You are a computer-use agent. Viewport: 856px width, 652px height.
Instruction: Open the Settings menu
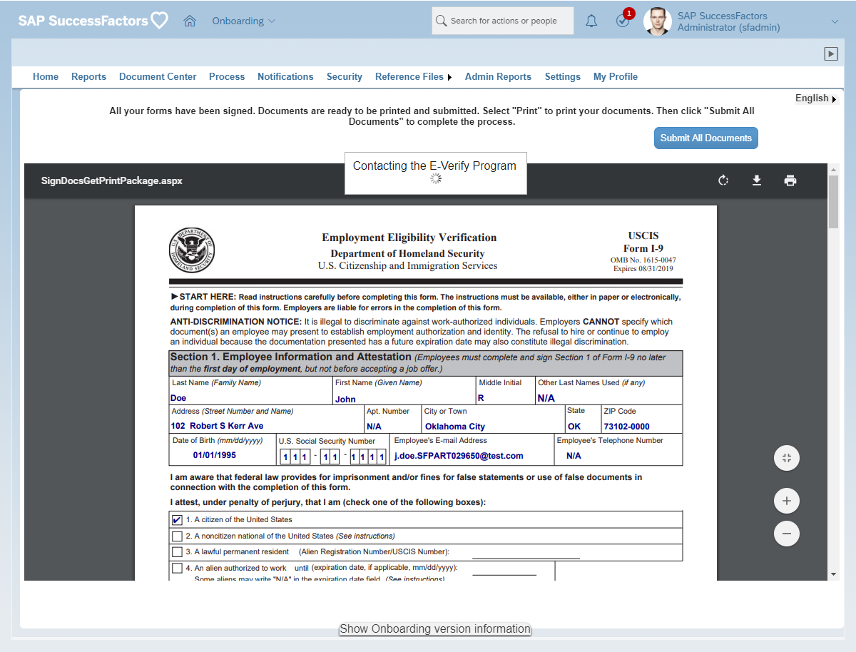point(563,77)
